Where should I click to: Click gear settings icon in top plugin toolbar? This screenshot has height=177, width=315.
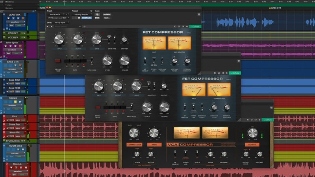pyautogui.click(x=187, y=26)
